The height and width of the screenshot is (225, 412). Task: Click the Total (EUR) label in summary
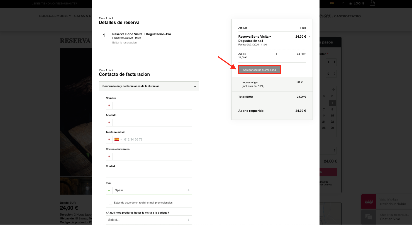(x=245, y=97)
